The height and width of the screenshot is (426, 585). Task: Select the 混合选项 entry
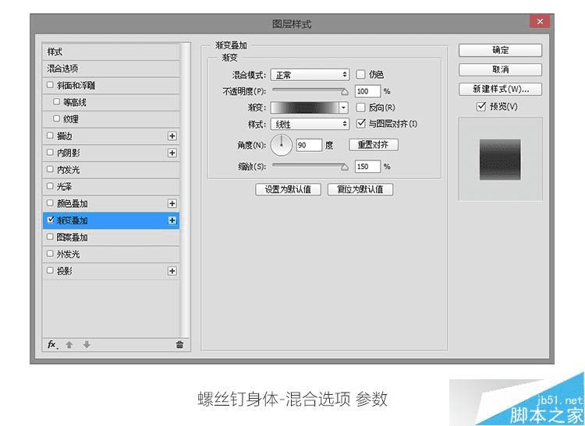112,69
